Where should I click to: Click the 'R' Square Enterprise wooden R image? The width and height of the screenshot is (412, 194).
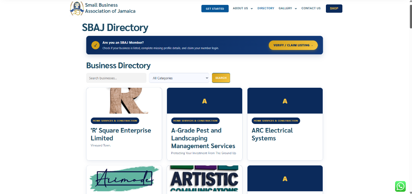(x=124, y=101)
